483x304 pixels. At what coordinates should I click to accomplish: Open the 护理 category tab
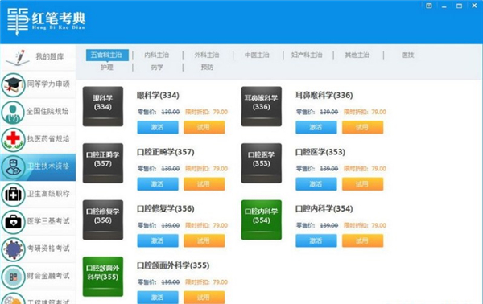(x=107, y=67)
